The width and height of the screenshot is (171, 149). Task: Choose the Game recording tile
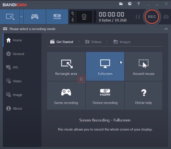[x=66, y=95]
